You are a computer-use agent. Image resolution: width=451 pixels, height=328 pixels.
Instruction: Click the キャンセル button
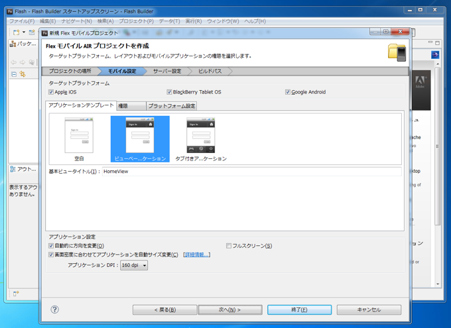coord(369,309)
